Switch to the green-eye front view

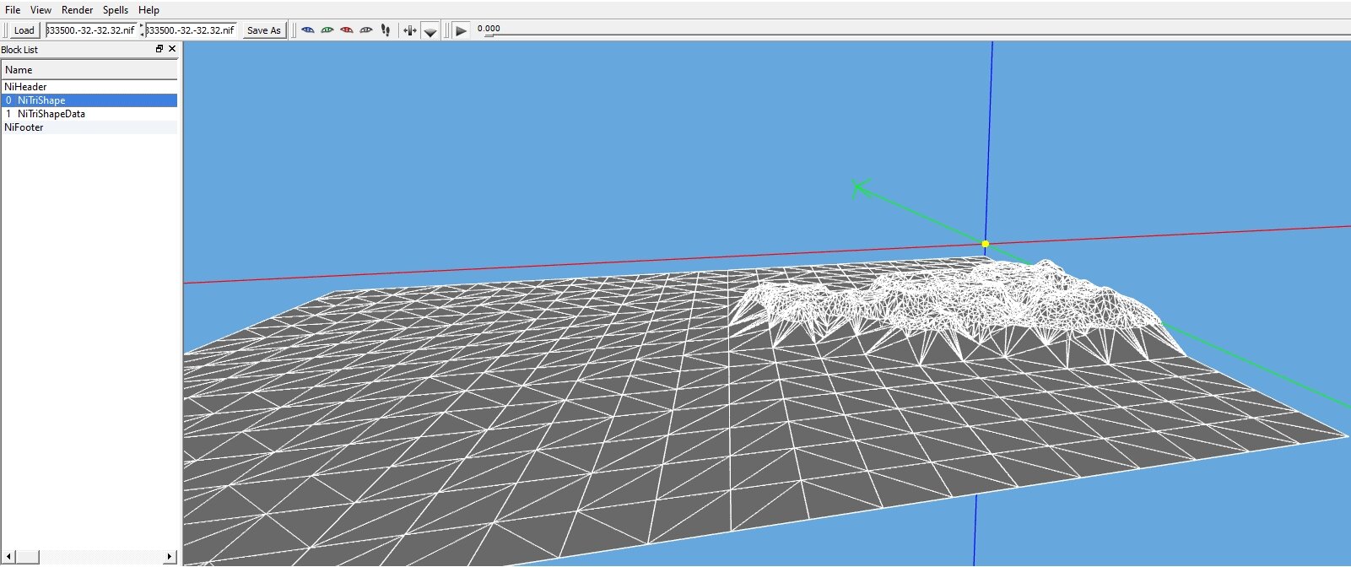click(327, 30)
